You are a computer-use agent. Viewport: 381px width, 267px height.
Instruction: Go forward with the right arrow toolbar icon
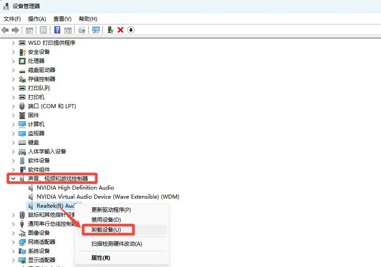click(15, 30)
